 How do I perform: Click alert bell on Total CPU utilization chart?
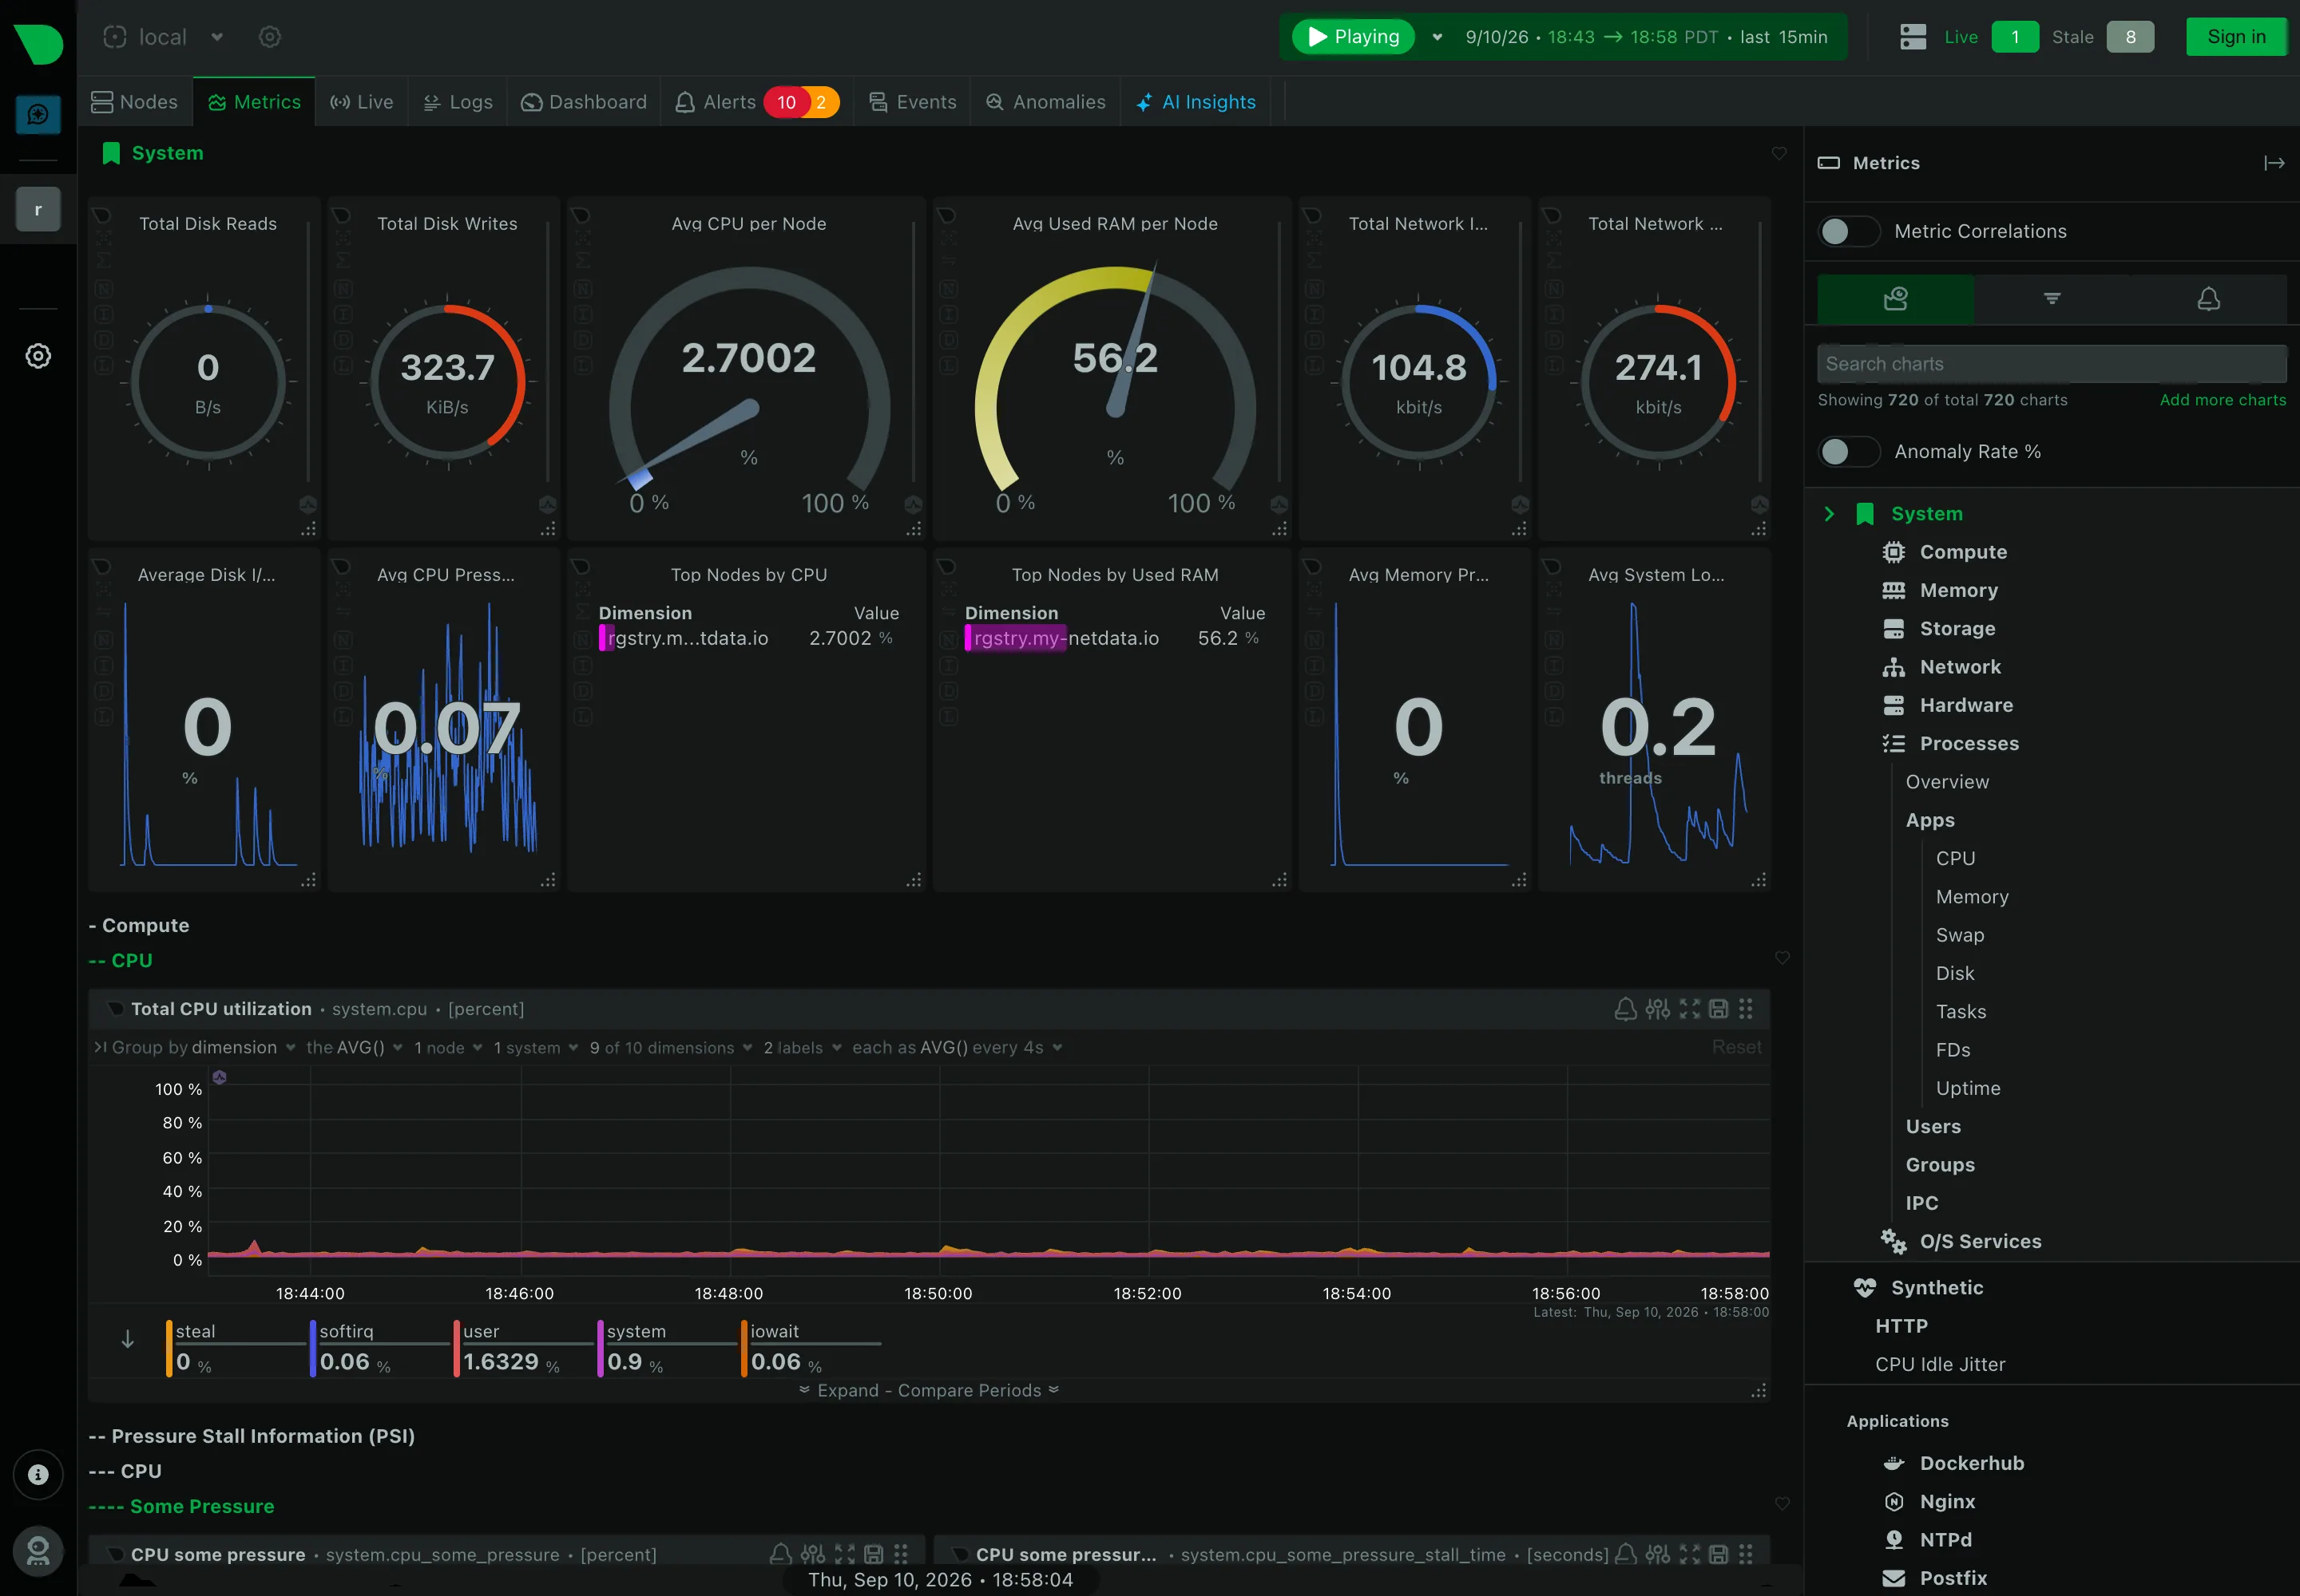pos(1625,1009)
